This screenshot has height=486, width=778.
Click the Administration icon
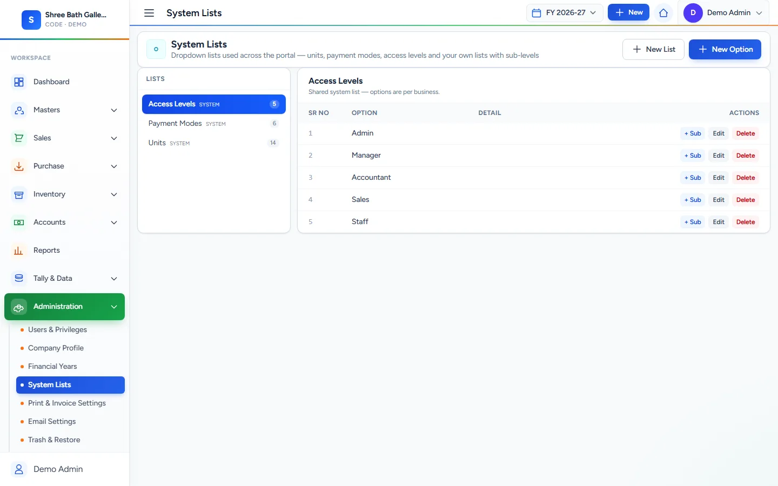tap(19, 307)
